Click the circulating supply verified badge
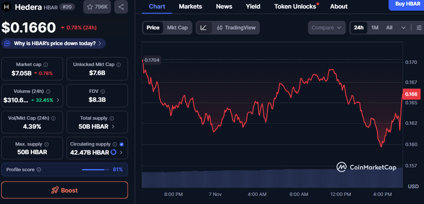 point(122,144)
